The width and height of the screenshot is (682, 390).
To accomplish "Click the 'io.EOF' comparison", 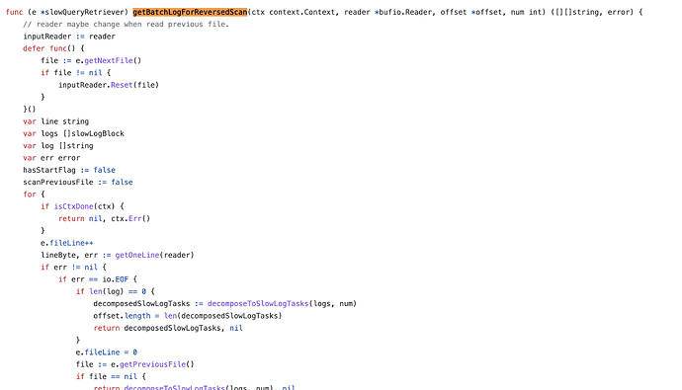I will [x=116, y=279].
